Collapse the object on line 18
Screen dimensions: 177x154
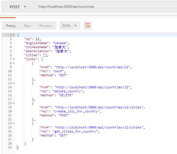click(14, 103)
